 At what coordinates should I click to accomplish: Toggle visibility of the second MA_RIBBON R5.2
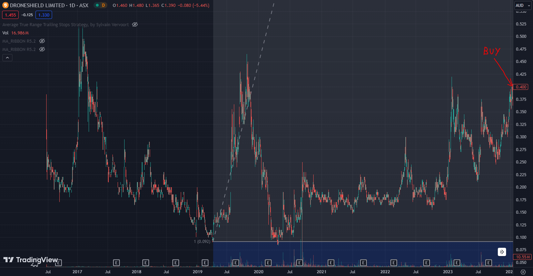(42, 49)
